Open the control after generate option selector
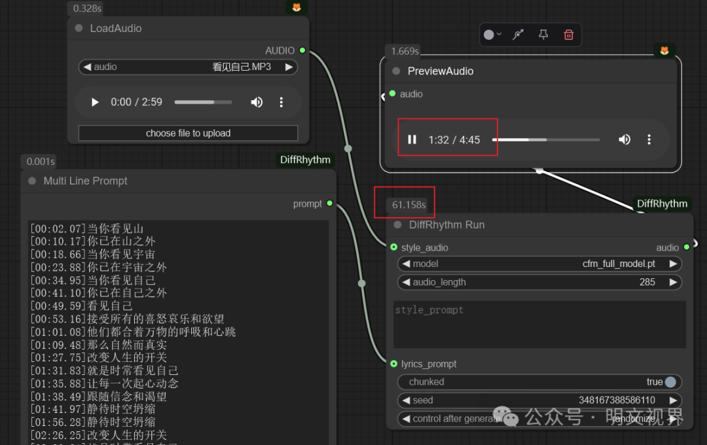The width and height of the screenshot is (707, 445). click(539, 419)
